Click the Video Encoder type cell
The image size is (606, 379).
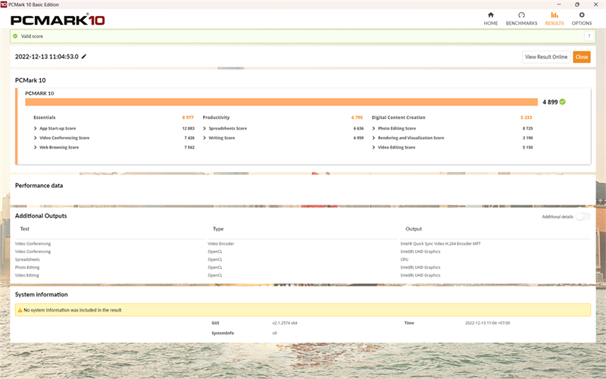[x=220, y=243]
